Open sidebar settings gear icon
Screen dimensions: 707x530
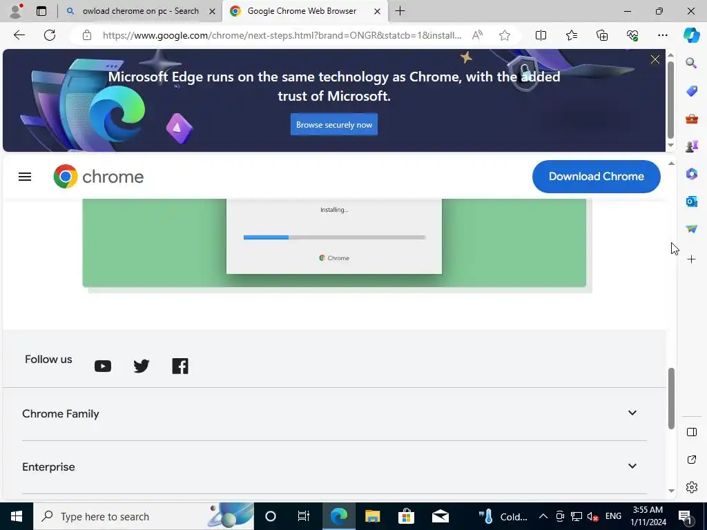tap(691, 487)
